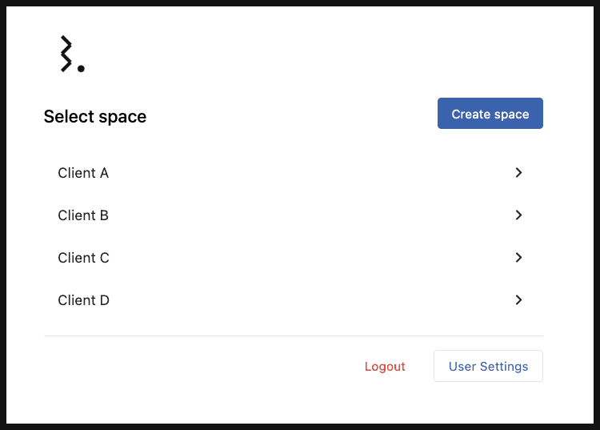Click the 'Select space' heading
600x430 pixels.
[x=95, y=117]
